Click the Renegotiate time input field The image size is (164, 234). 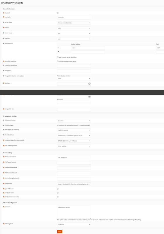(74, 109)
